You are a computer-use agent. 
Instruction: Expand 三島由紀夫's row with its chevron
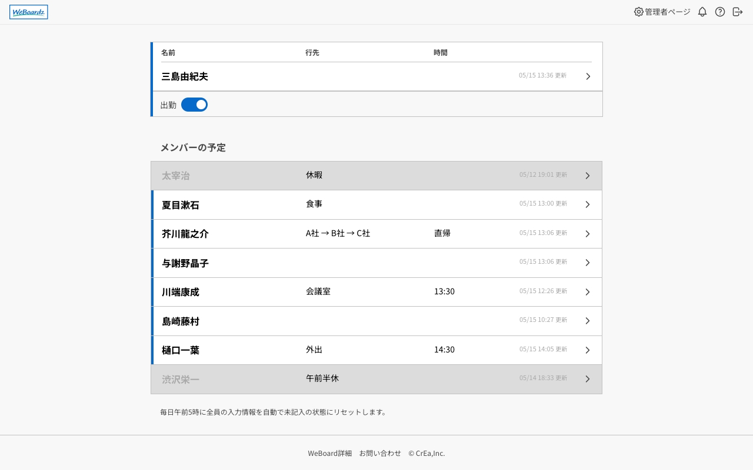588,76
